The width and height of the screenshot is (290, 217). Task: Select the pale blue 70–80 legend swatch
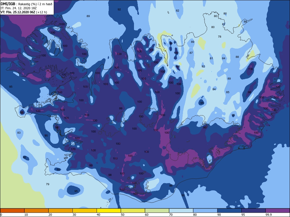[x=181, y=211]
